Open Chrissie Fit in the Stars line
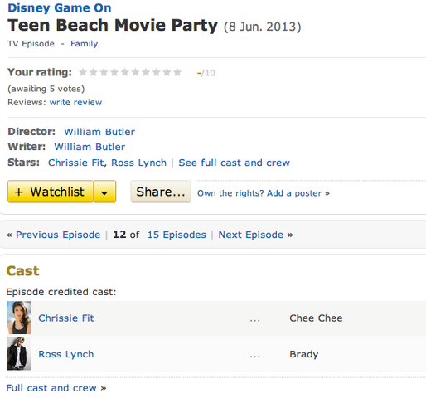 [76, 163]
